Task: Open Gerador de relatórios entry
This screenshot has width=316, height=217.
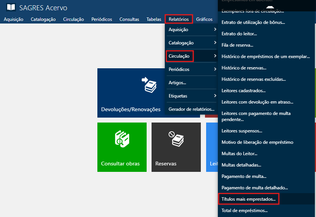Action: point(191,109)
